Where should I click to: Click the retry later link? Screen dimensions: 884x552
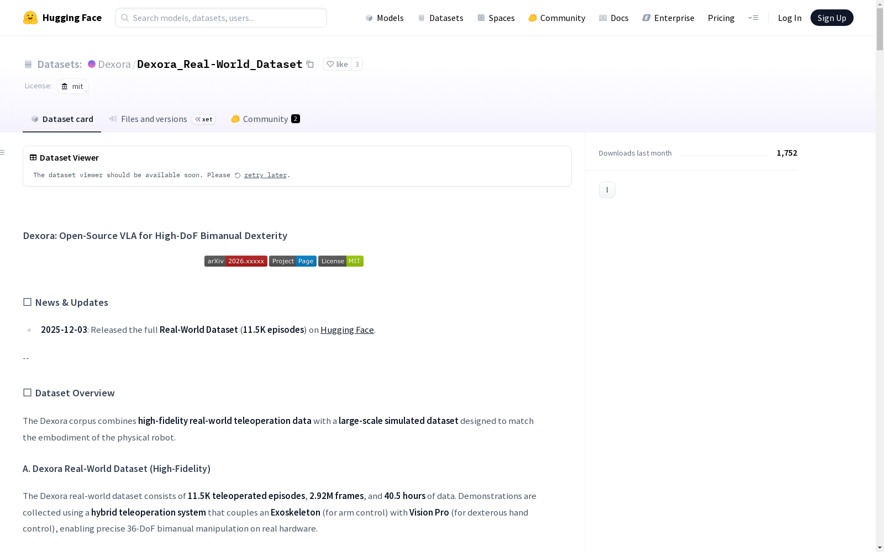(265, 176)
